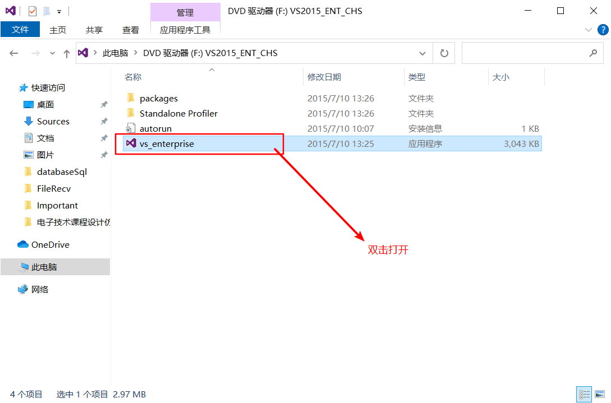Click the pin icon beside 文档
The image size is (611, 403).
tap(104, 138)
